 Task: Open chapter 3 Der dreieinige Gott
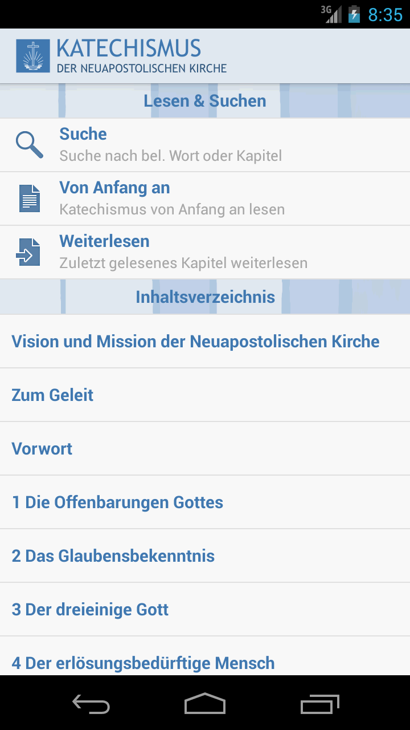[x=90, y=610]
